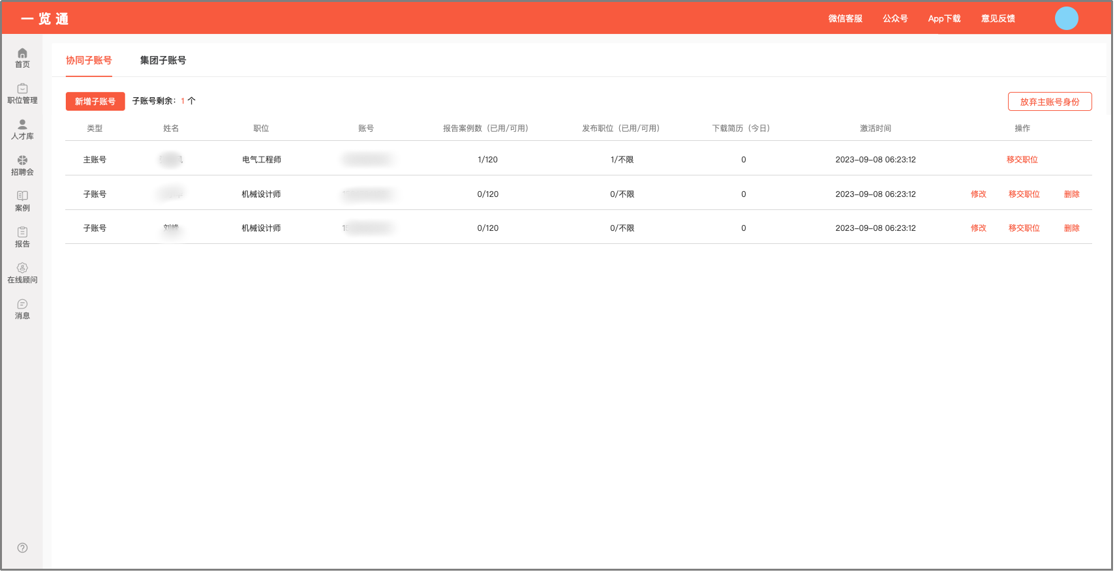
Task: Click the help question mark icon
Action: [22, 548]
